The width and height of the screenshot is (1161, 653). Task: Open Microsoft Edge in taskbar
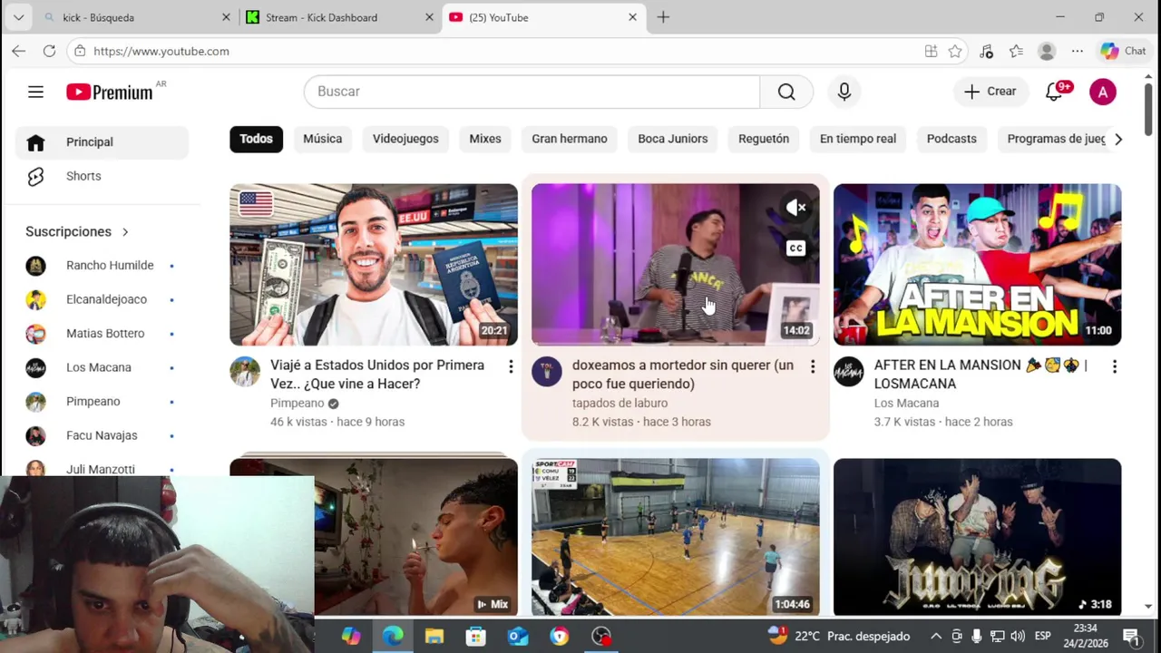[x=393, y=637]
